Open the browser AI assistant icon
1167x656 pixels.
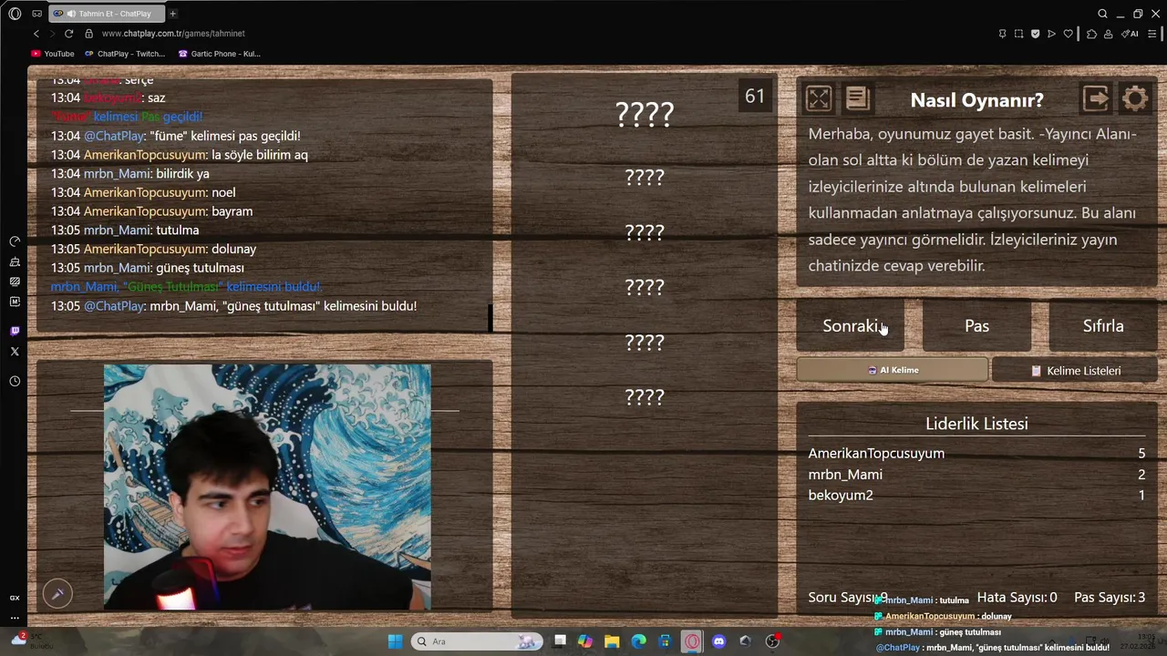[1131, 34]
